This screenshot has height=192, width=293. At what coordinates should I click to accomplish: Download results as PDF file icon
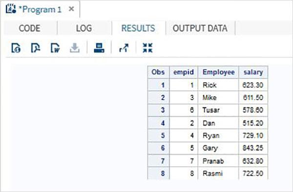(36, 48)
